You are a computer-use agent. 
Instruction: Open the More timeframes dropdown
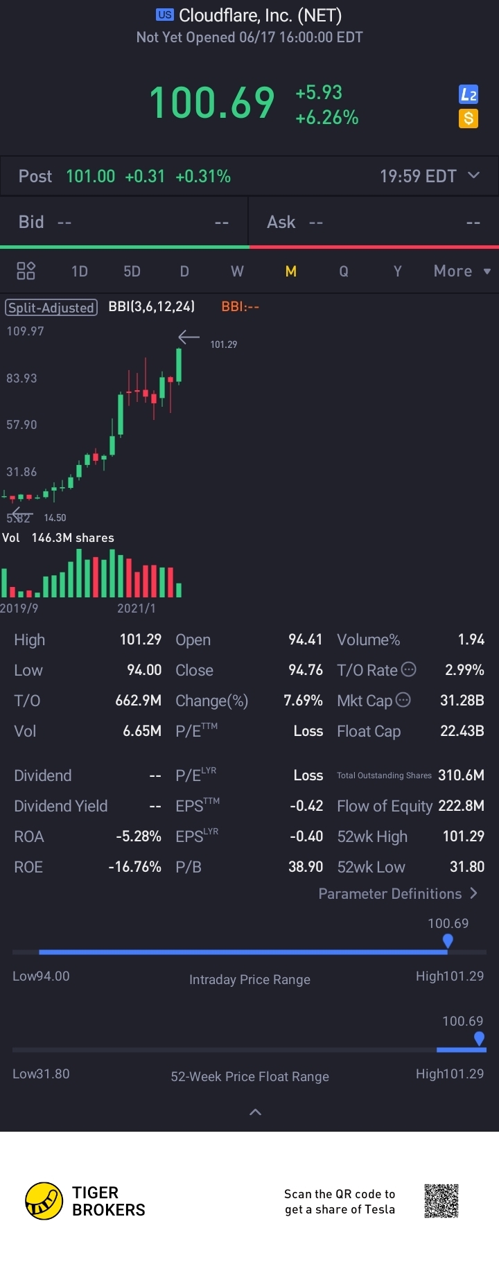pyautogui.click(x=462, y=271)
